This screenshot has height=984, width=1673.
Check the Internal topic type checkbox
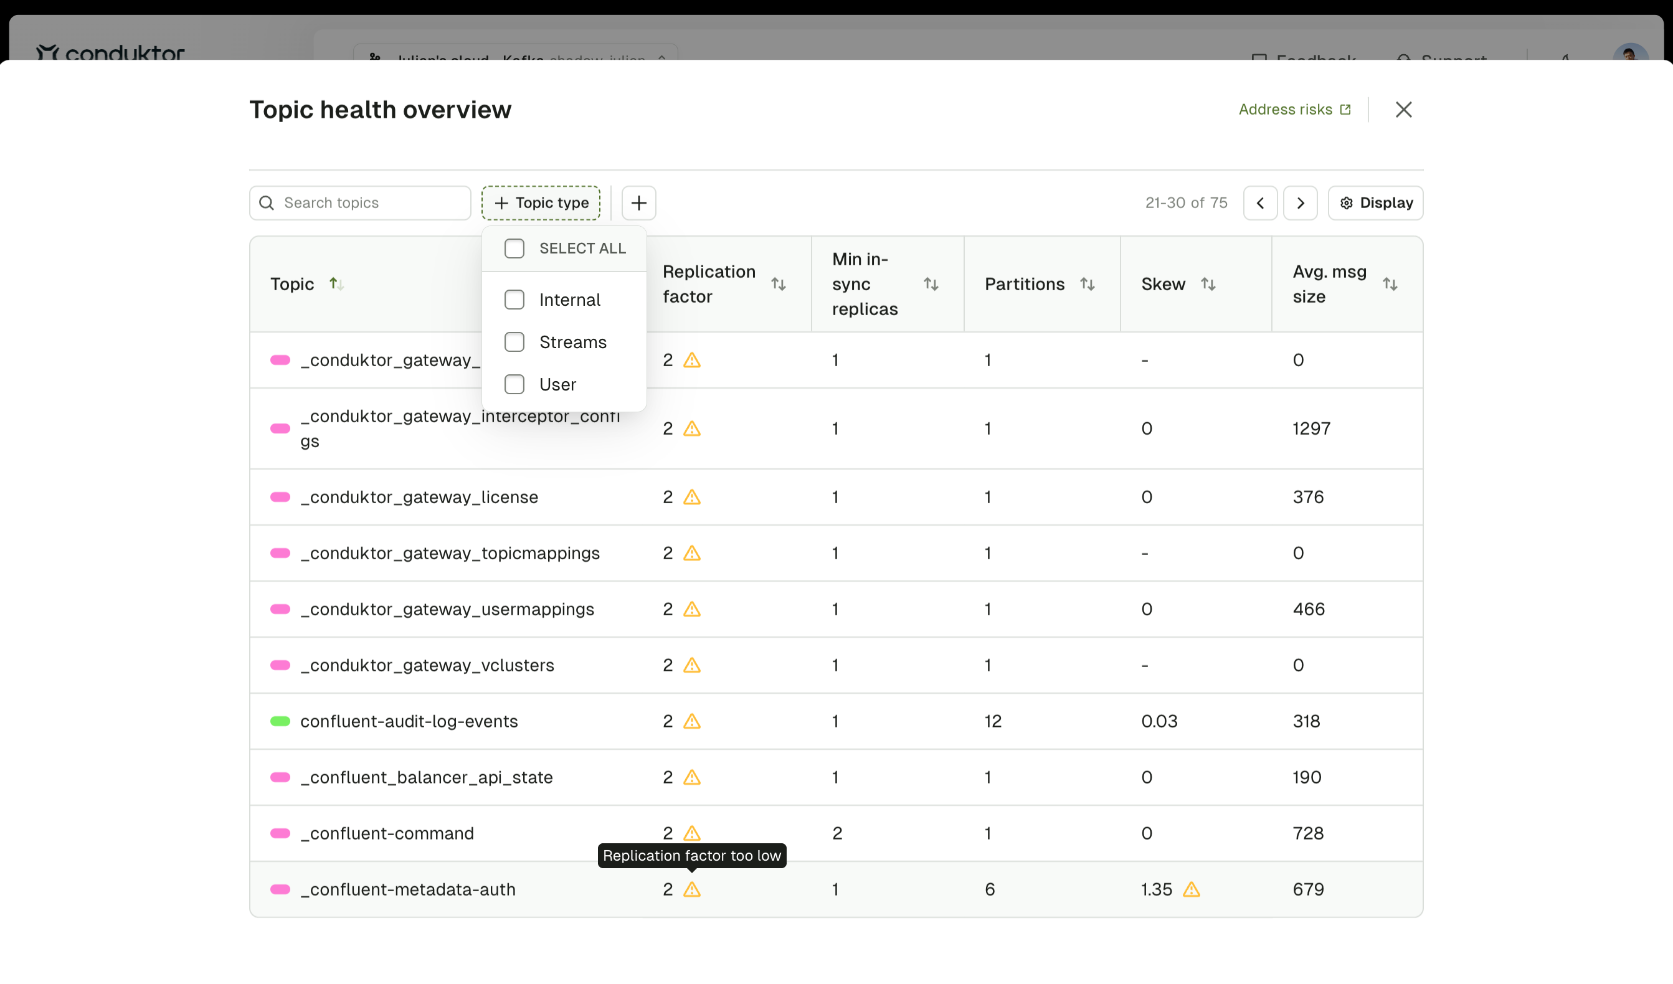coord(514,300)
